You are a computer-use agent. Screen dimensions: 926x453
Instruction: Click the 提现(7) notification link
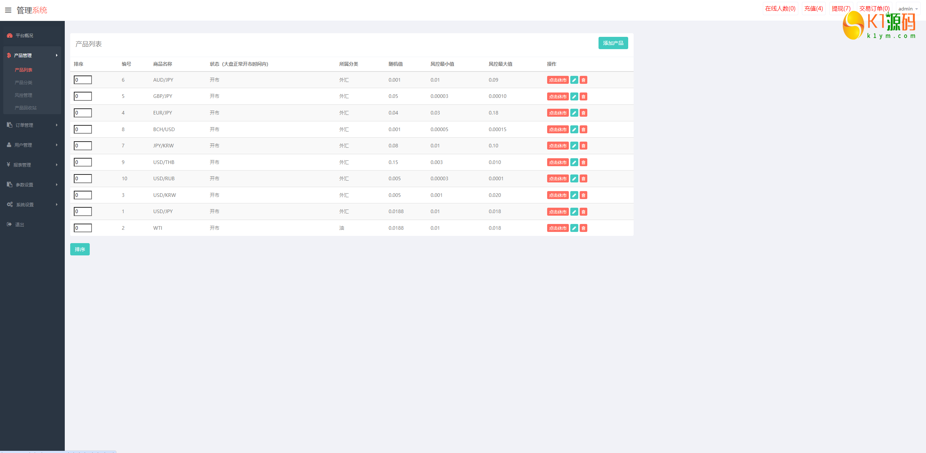tap(841, 9)
